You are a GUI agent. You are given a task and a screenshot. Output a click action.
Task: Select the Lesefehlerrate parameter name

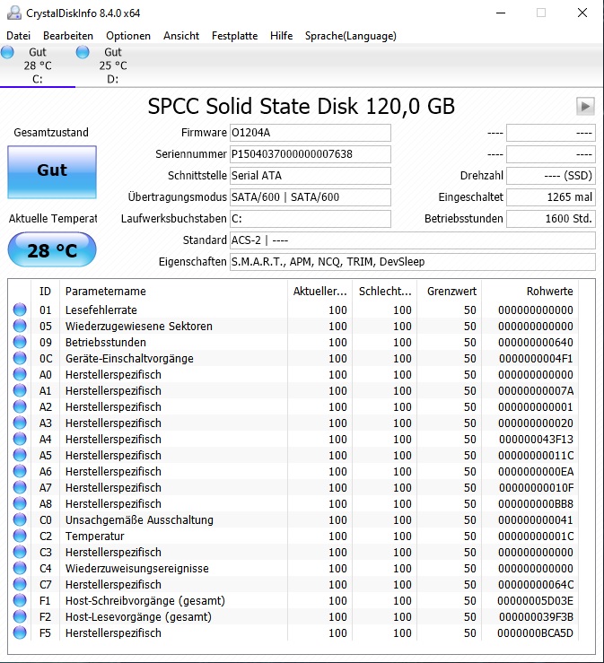(x=101, y=310)
